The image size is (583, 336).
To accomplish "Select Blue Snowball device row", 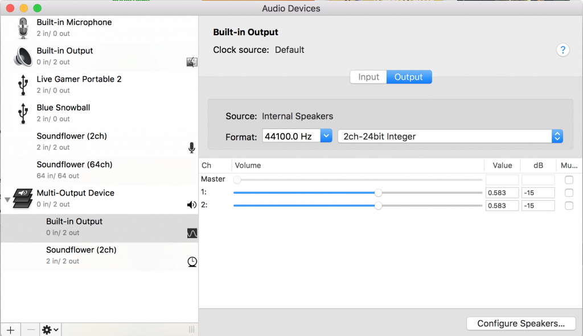I will pyautogui.click(x=99, y=113).
